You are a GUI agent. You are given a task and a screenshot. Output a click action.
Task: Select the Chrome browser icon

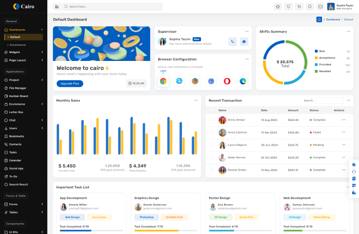pyautogui.click(x=163, y=81)
